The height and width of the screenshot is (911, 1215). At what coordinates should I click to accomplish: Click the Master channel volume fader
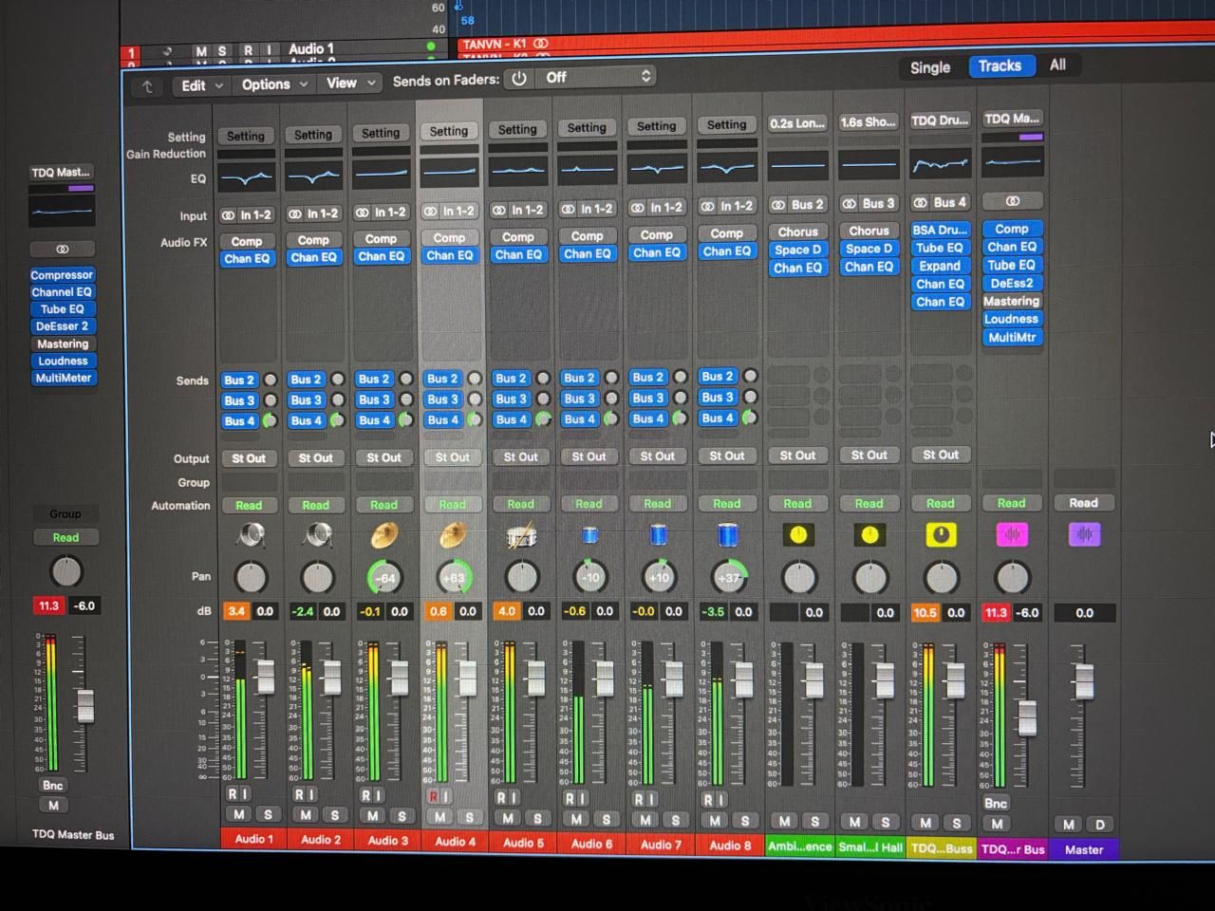pos(1083,679)
